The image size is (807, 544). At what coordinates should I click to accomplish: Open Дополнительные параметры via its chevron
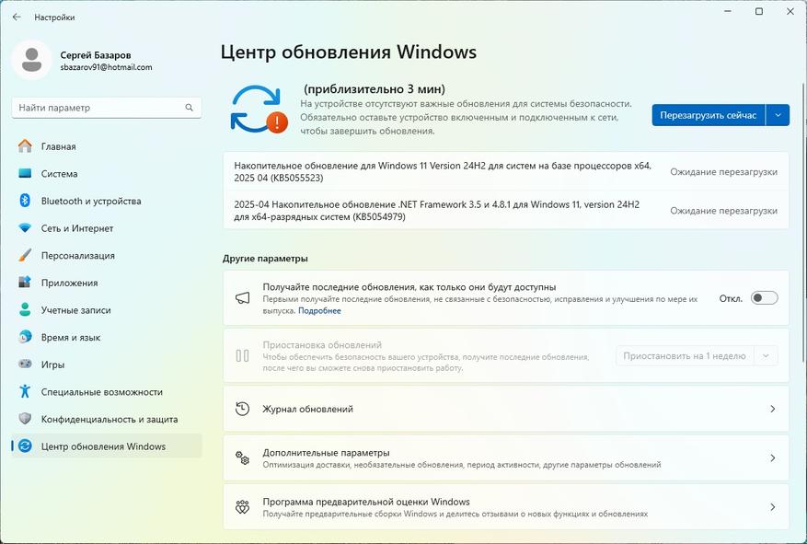pyautogui.click(x=773, y=457)
